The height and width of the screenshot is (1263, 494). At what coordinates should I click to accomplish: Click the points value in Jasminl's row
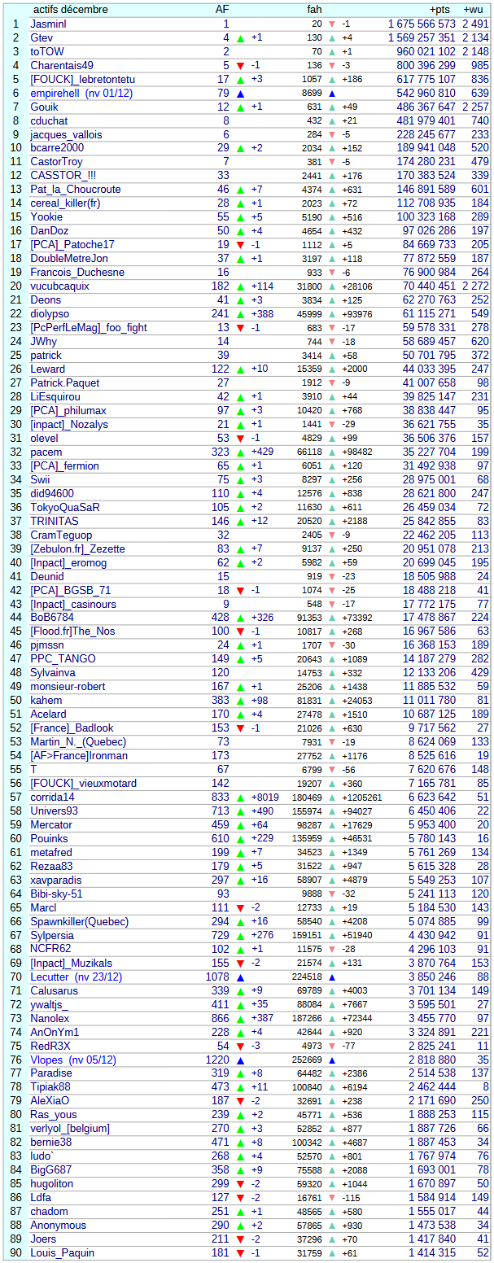[422, 24]
